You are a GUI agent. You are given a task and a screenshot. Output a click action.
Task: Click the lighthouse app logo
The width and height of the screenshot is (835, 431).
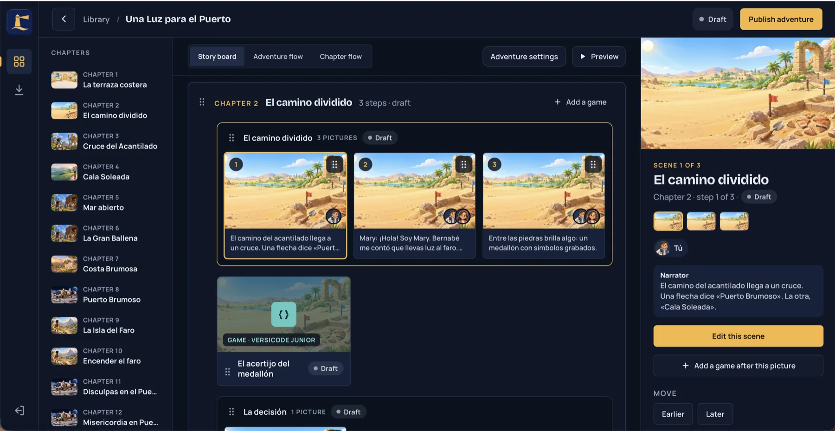(x=19, y=21)
